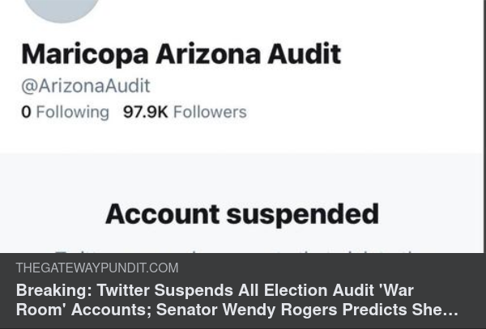Click the 97.9K follower count number
Viewport: 486px width, 329px height.
pos(145,112)
